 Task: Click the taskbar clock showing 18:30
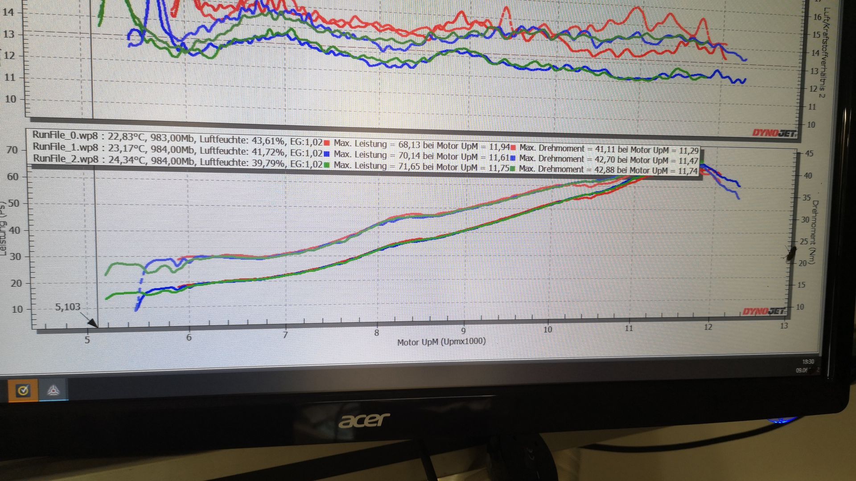[x=807, y=362]
